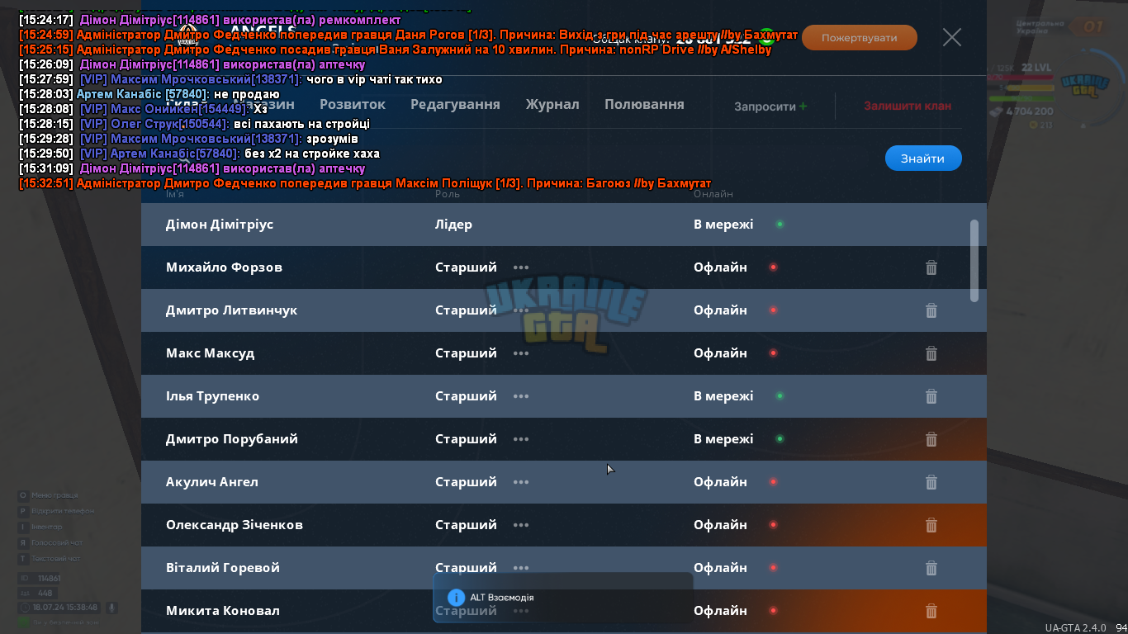Click Залишити клан to leave clan
Image resolution: width=1128 pixels, height=634 pixels.
pyautogui.click(x=908, y=106)
